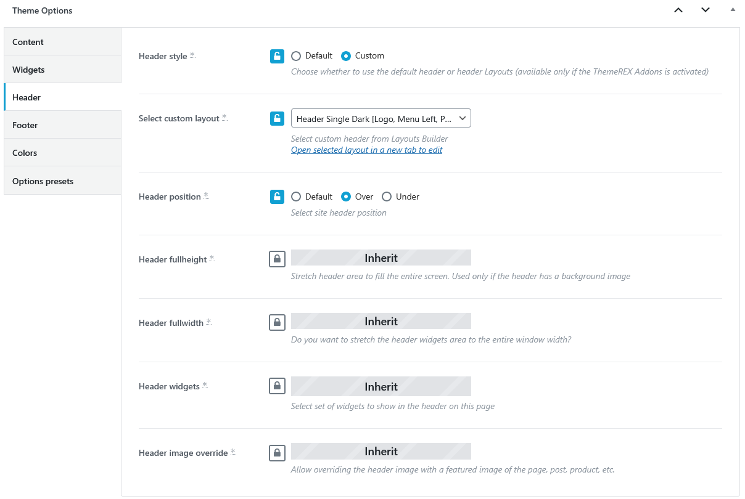Click the asterisk next to Header widgets

pyautogui.click(x=205, y=385)
